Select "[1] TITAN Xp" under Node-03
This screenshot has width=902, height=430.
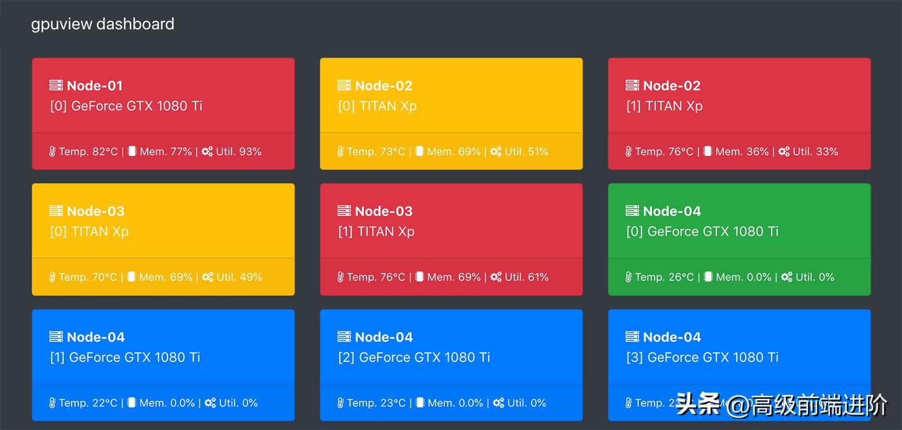[x=376, y=231]
